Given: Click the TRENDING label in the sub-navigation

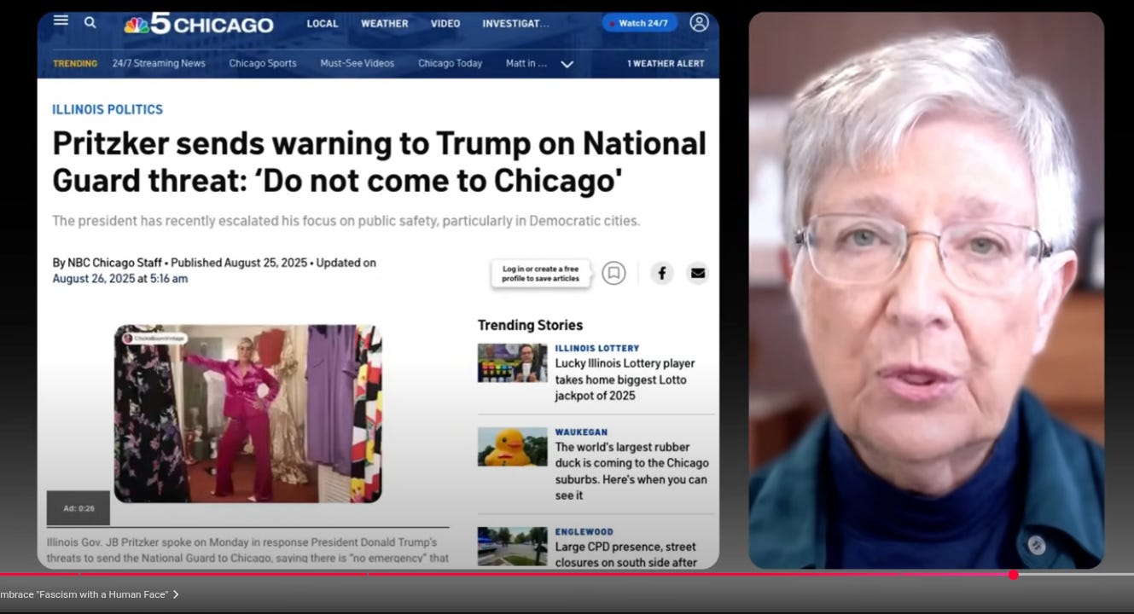Looking at the screenshot, I should (75, 63).
